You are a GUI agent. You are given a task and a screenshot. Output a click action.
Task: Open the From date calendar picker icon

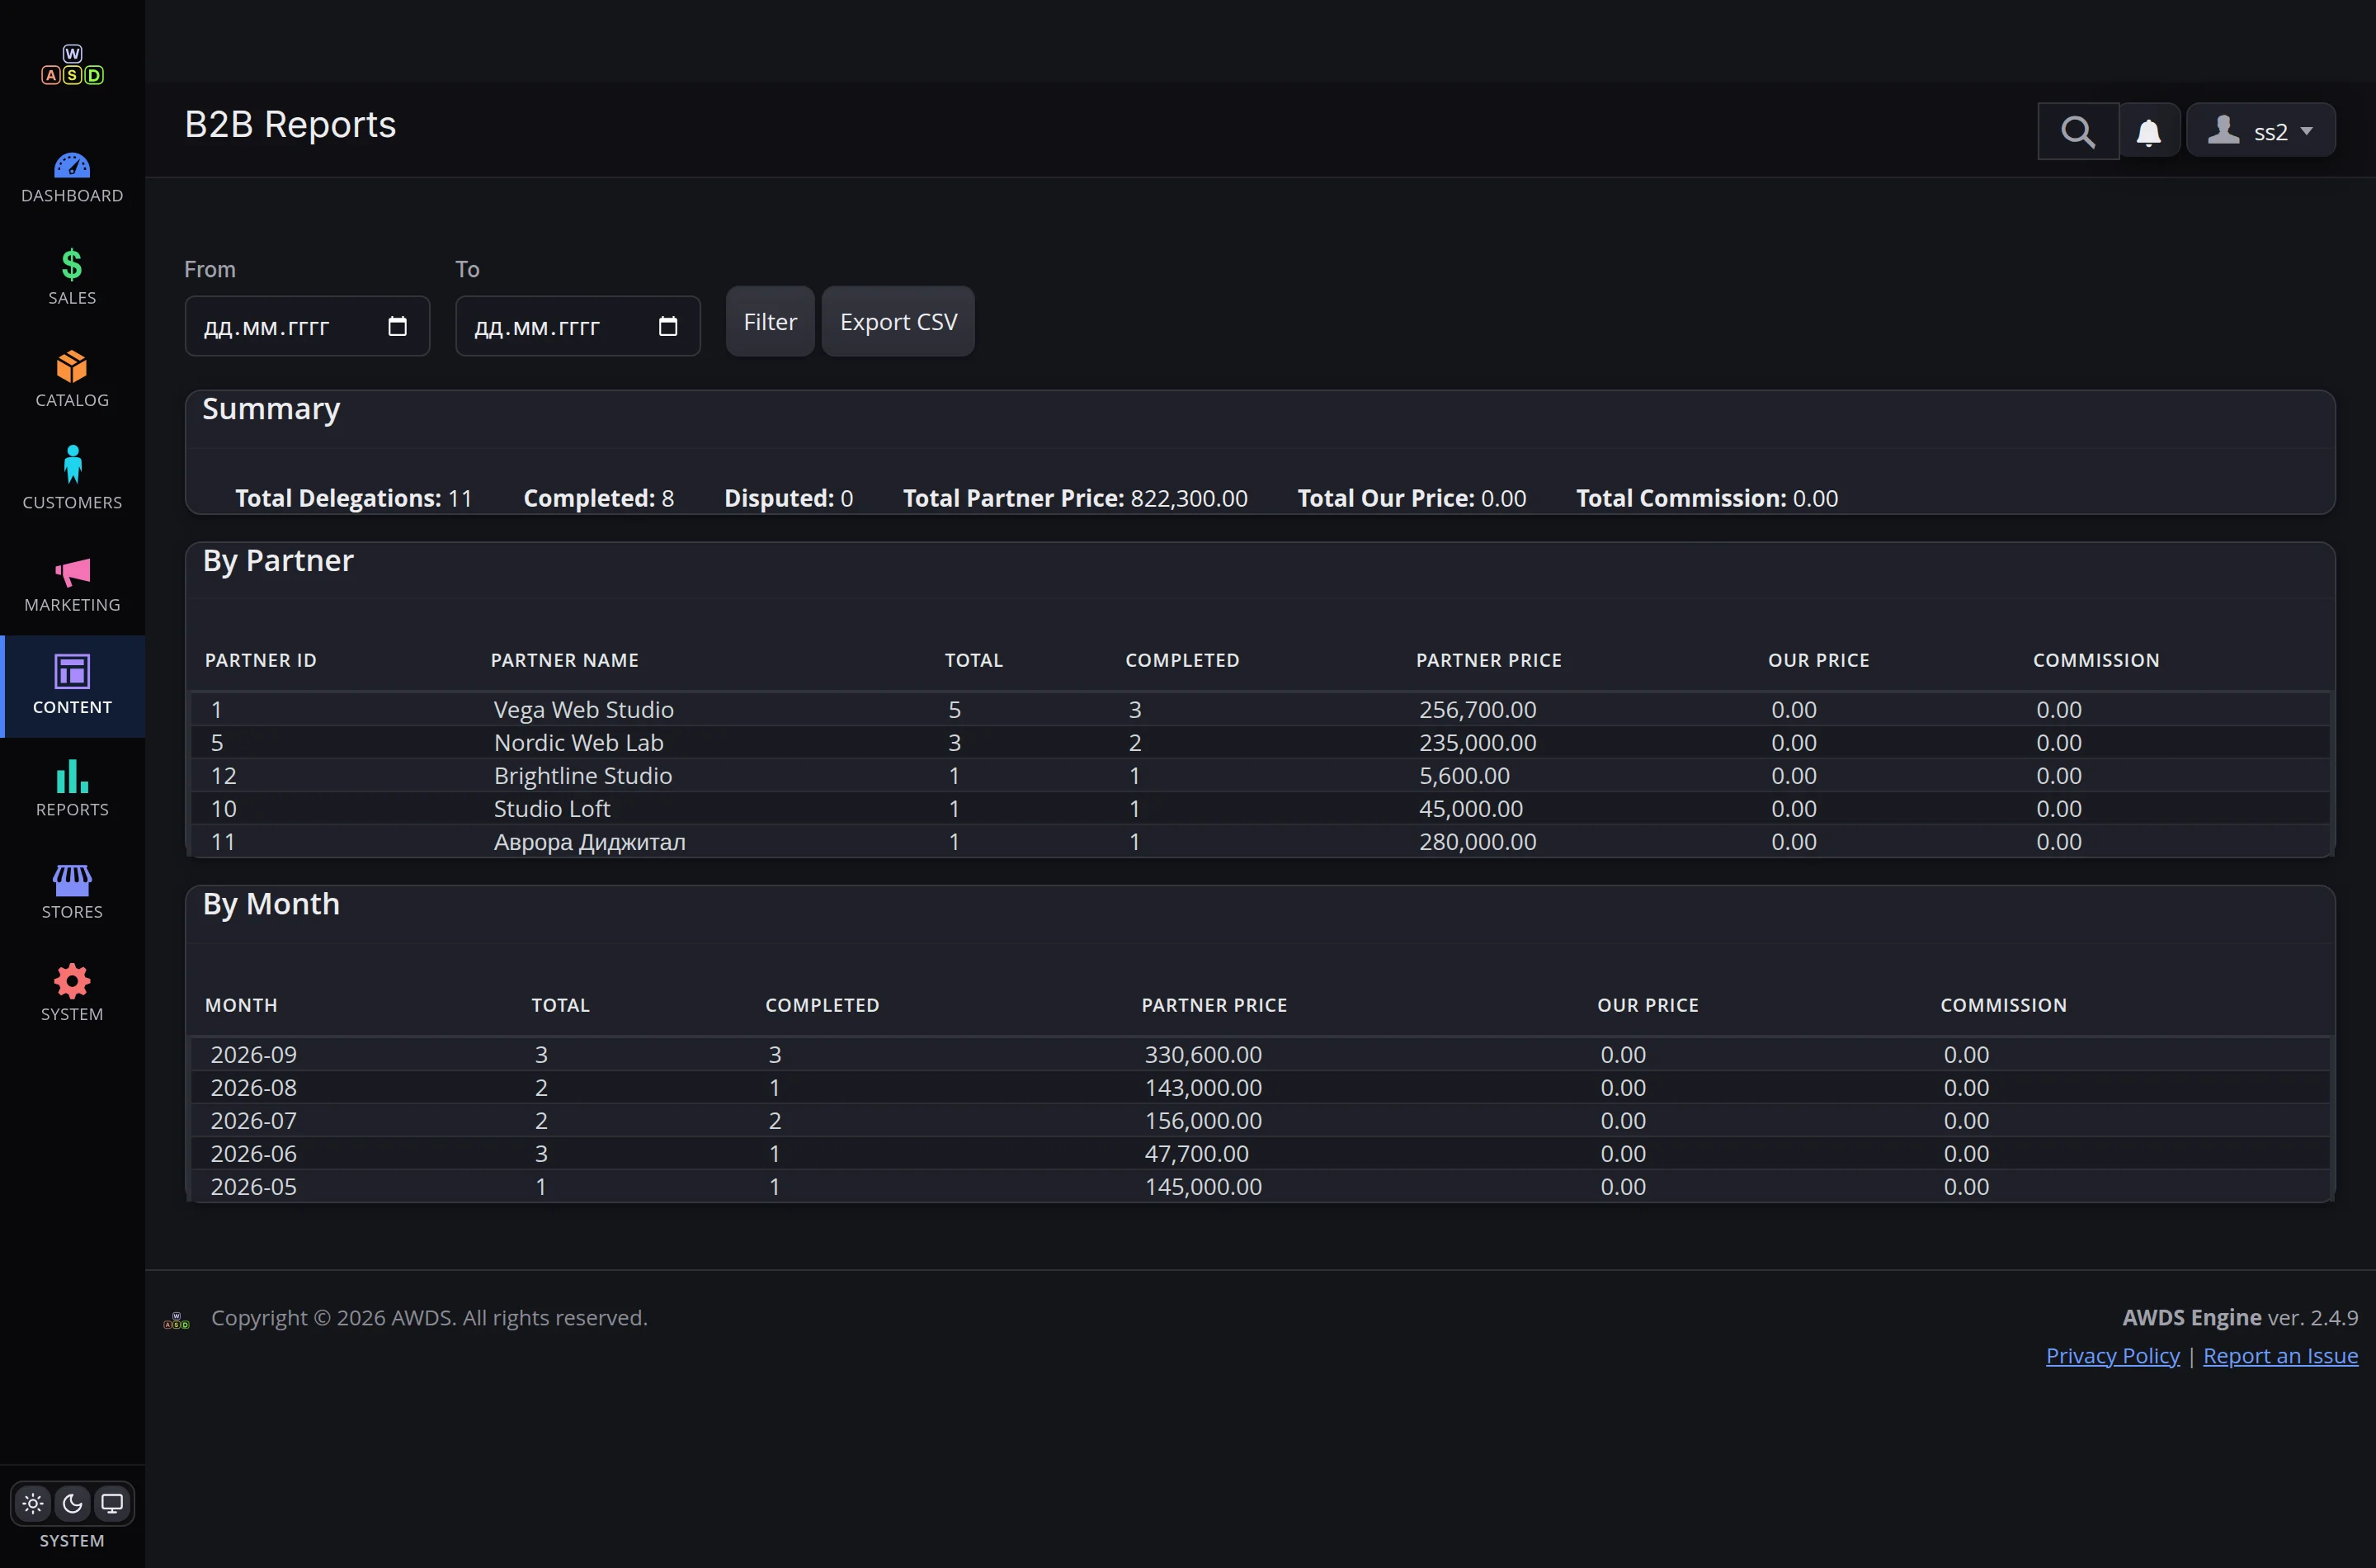[397, 326]
